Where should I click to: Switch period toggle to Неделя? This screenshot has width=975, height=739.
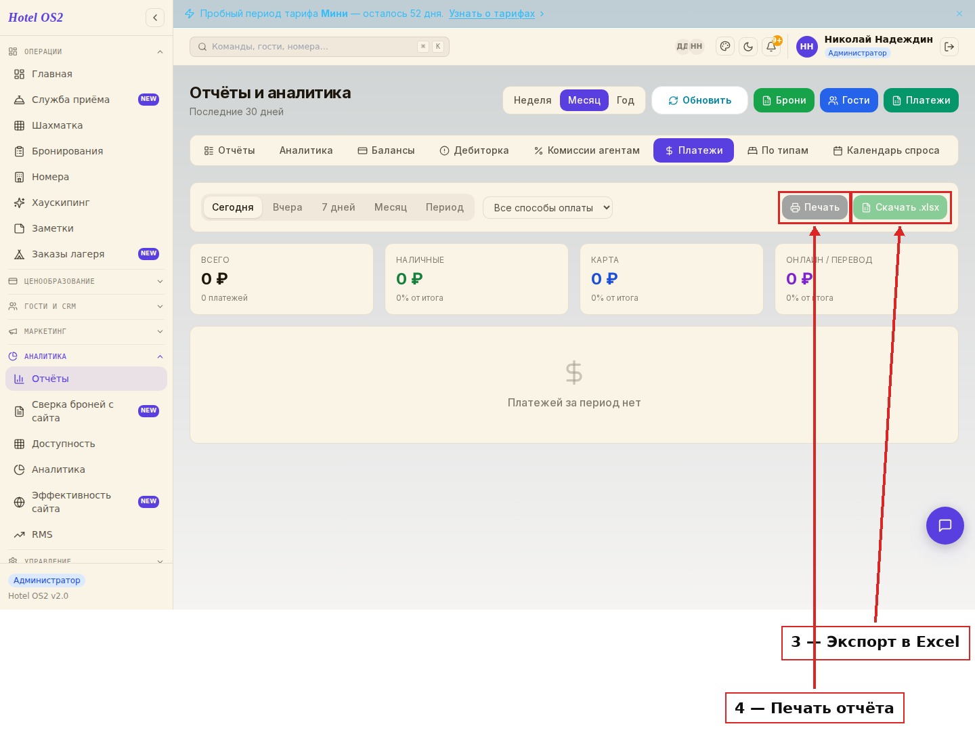(x=532, y=100)
